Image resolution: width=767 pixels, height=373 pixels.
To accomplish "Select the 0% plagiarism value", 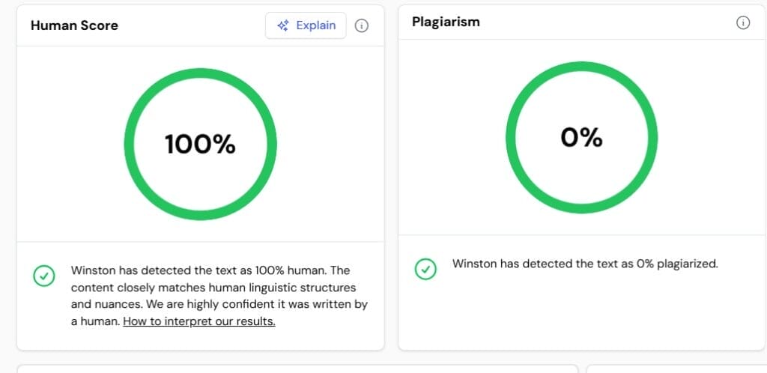I will click(x=581, y=138).
